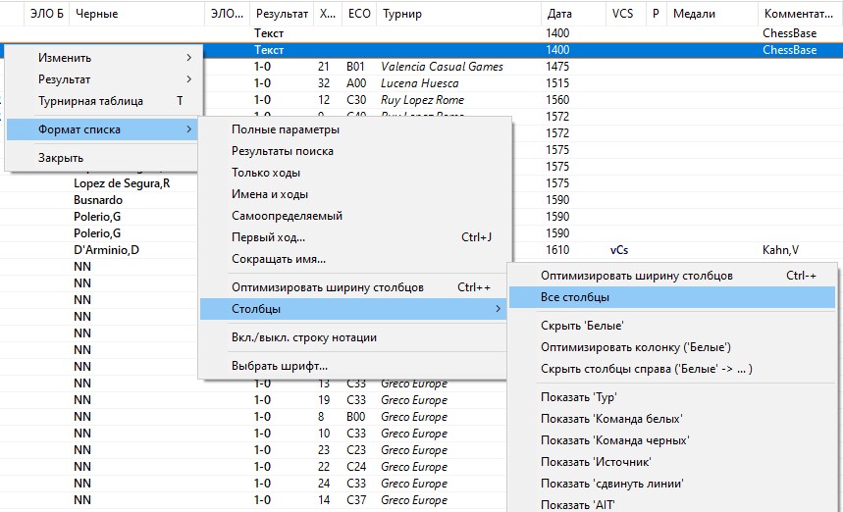Open Сокращать имя... option
This screenshot has height=512, width=843.
(x=353, y=259)
